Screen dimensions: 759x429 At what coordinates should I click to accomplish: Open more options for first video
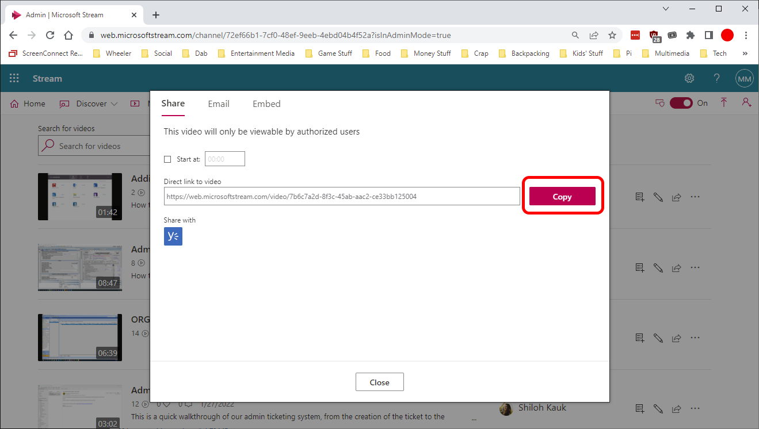[695, 197]
